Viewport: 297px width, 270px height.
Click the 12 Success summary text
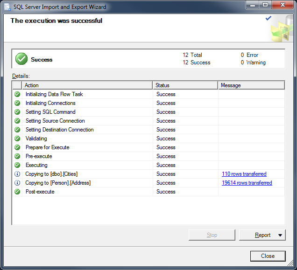(x=197, y=62)
